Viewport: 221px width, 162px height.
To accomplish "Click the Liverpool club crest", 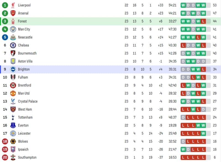I will pyautogui.click(x=13, y=5).
